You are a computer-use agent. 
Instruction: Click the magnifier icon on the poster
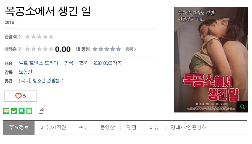(242, 107)
